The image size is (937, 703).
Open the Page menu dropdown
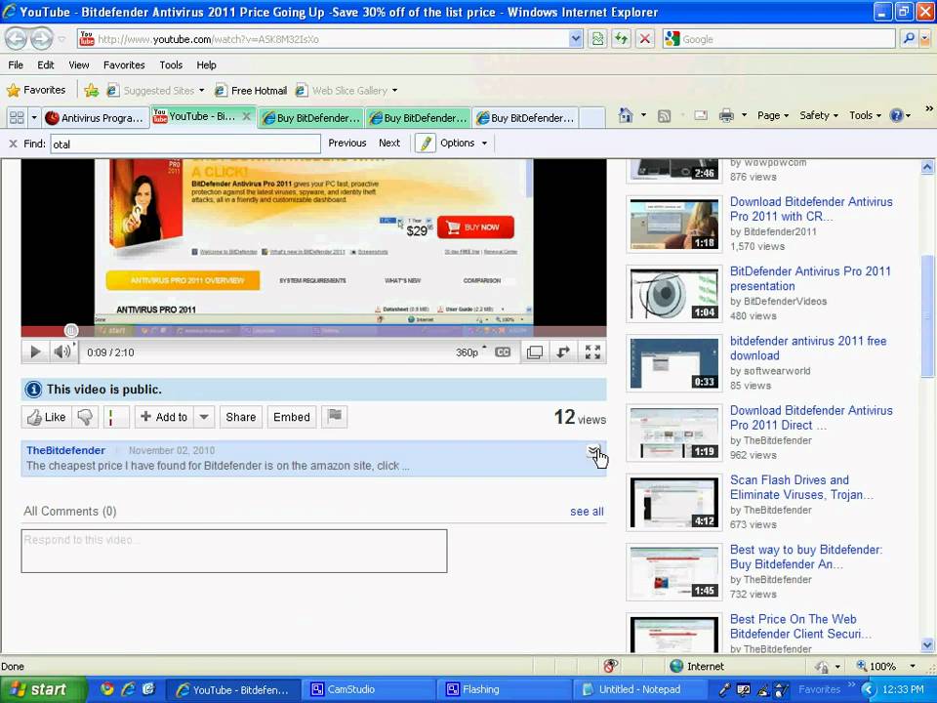[773, 115]
